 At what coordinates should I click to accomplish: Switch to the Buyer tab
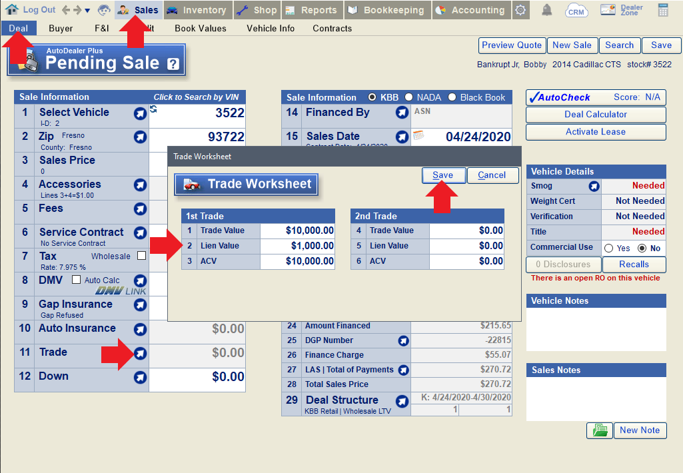61,28
